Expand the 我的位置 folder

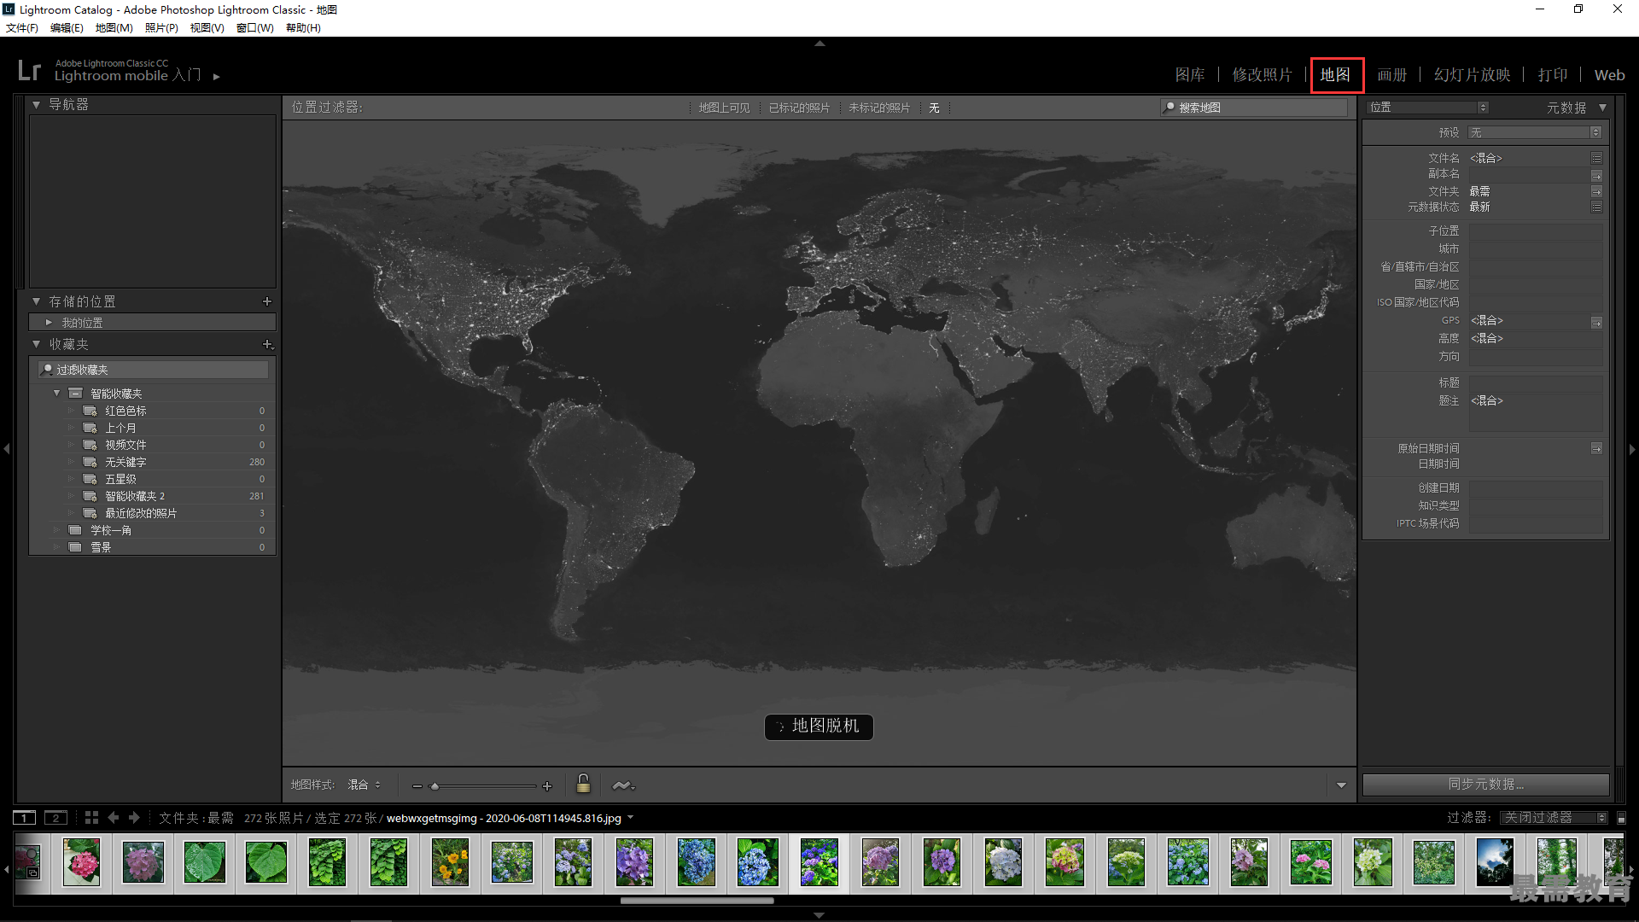(49, 323)
